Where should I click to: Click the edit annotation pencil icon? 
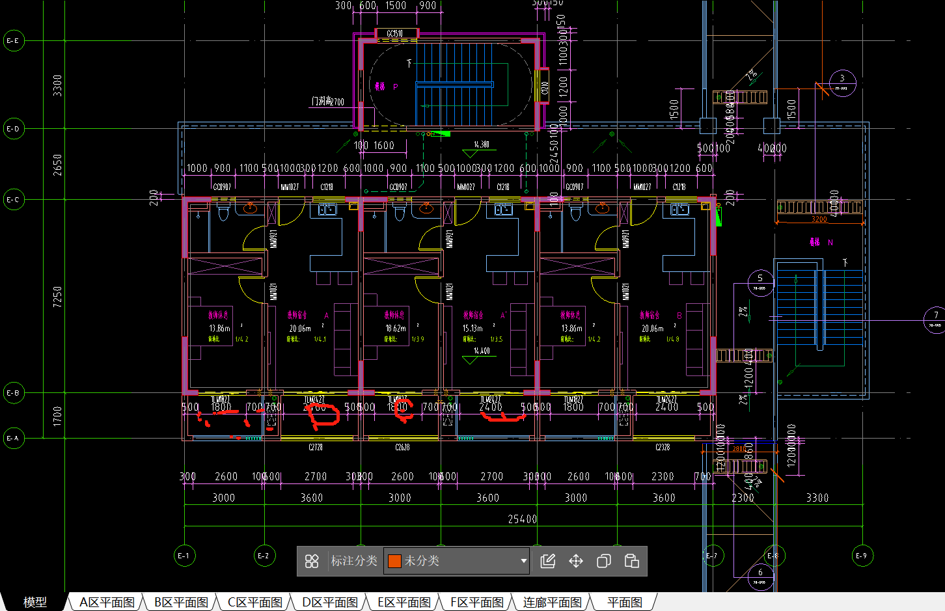click(548, 561)
